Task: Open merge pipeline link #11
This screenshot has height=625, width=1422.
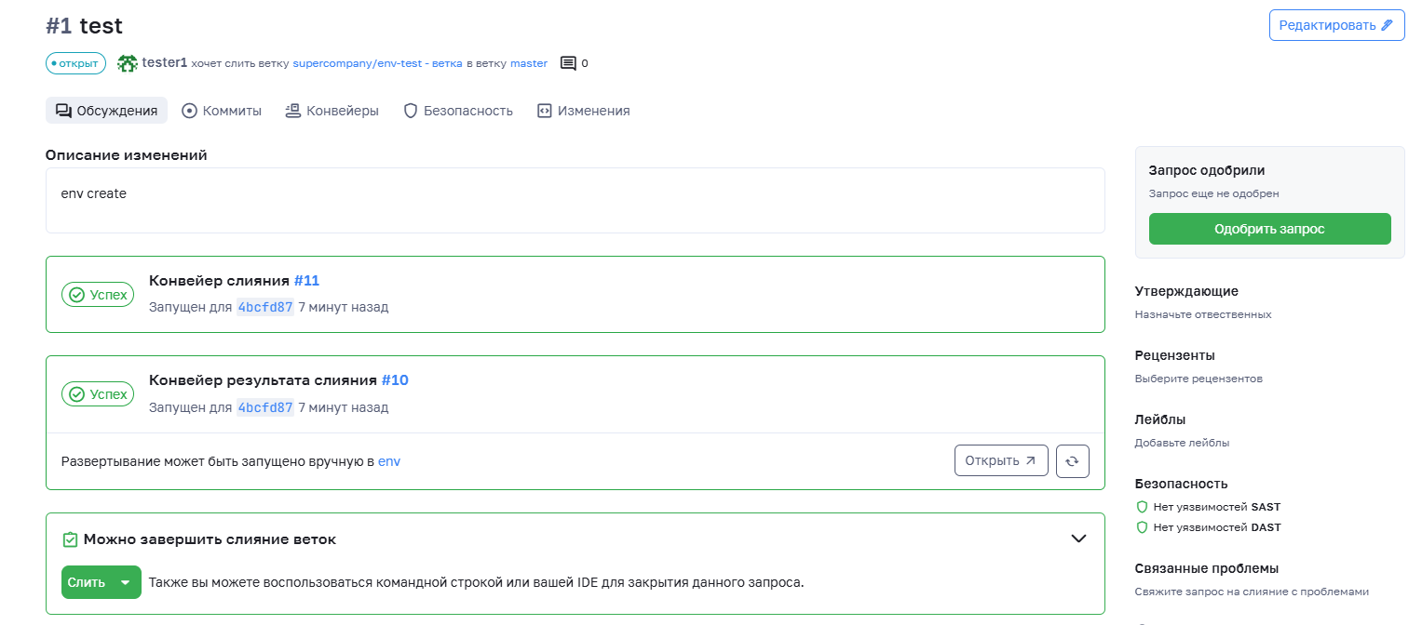Action: [x=306, y=280]
